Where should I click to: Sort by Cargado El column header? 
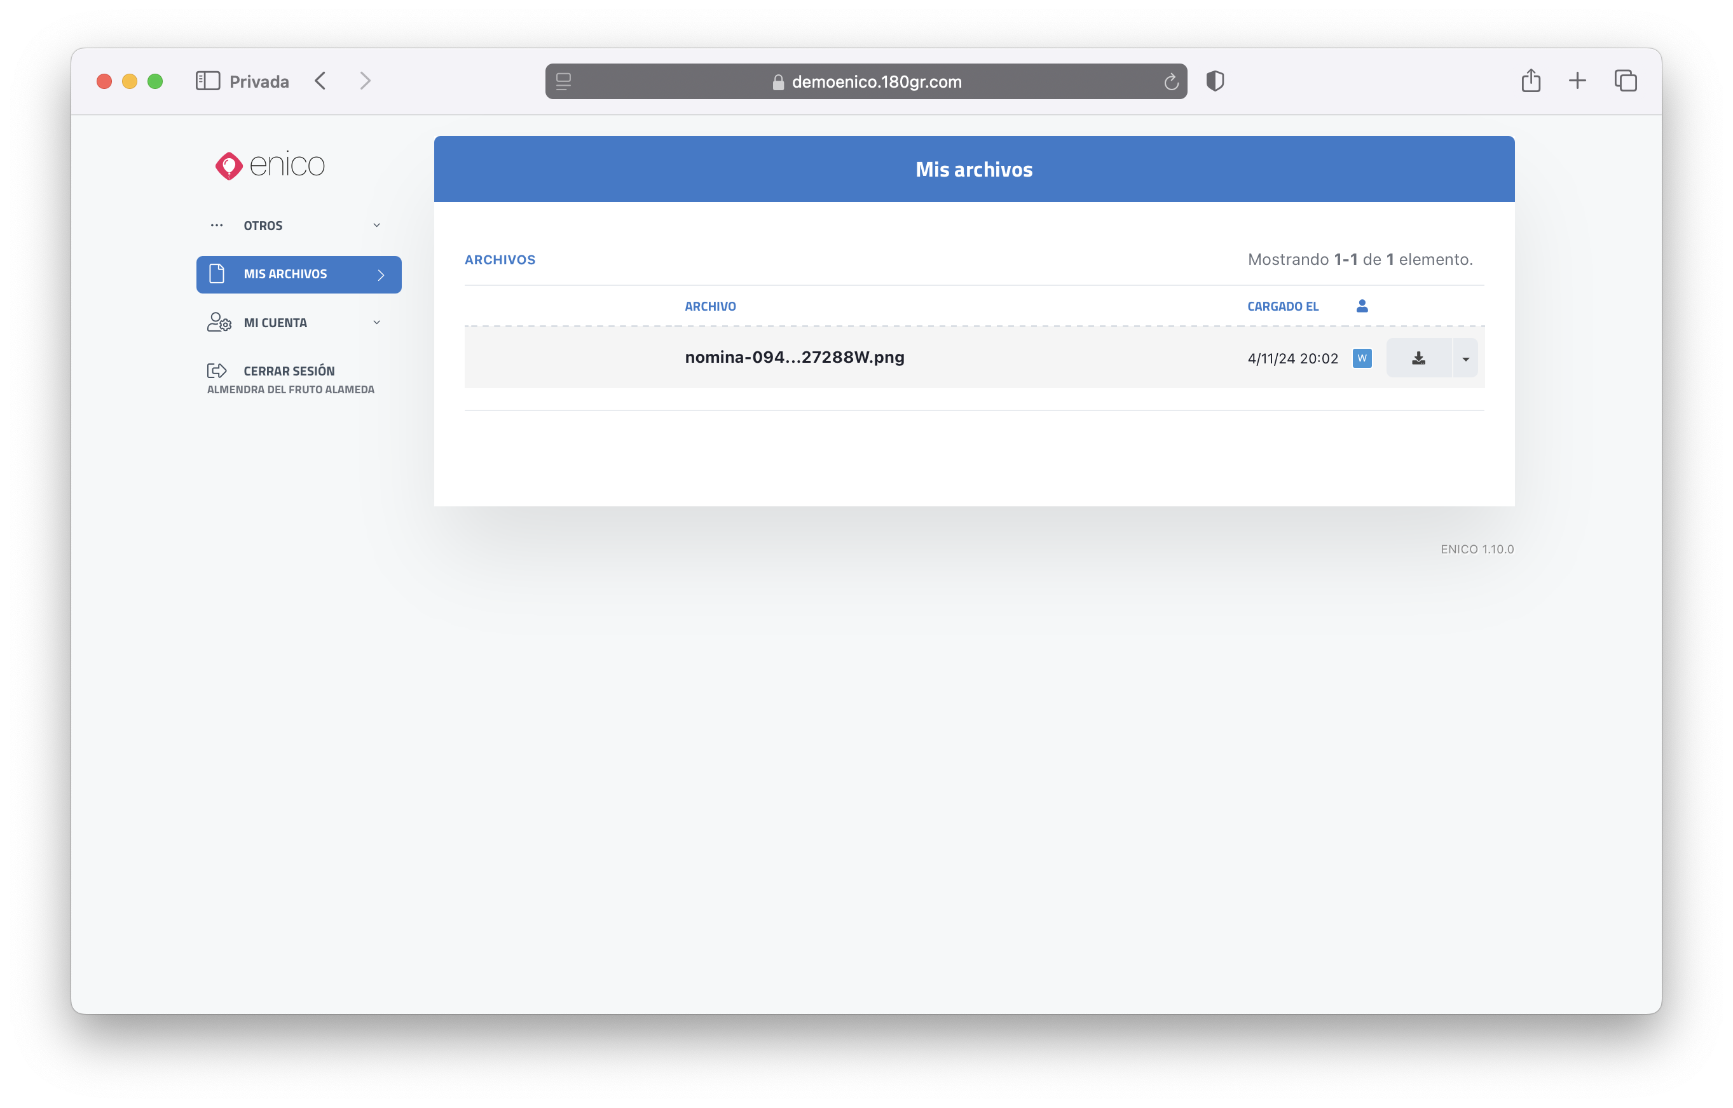pyautogui.click(x=1282, y=306)
